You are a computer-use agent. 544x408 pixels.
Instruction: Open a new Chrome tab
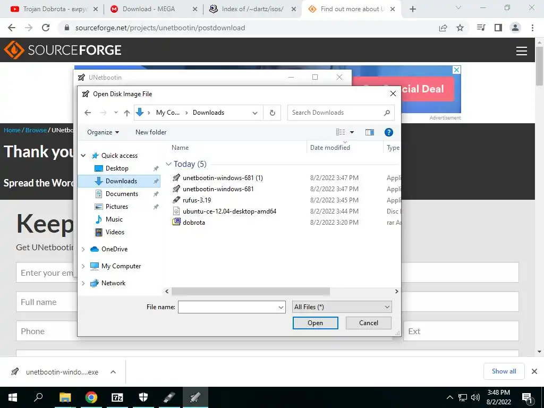coord(412,9)
